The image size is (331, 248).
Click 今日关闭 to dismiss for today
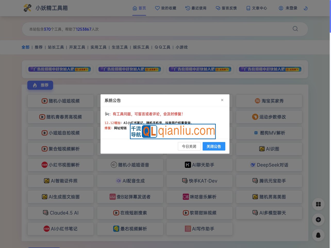point(189,146)
